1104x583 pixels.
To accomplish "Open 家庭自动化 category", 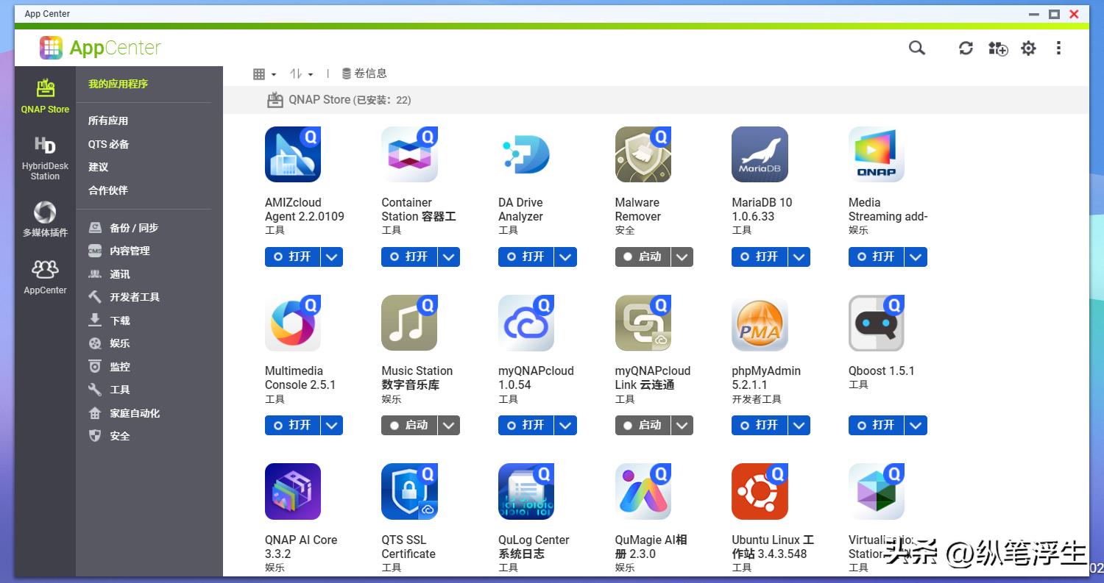I will click(x=124, y=413).
